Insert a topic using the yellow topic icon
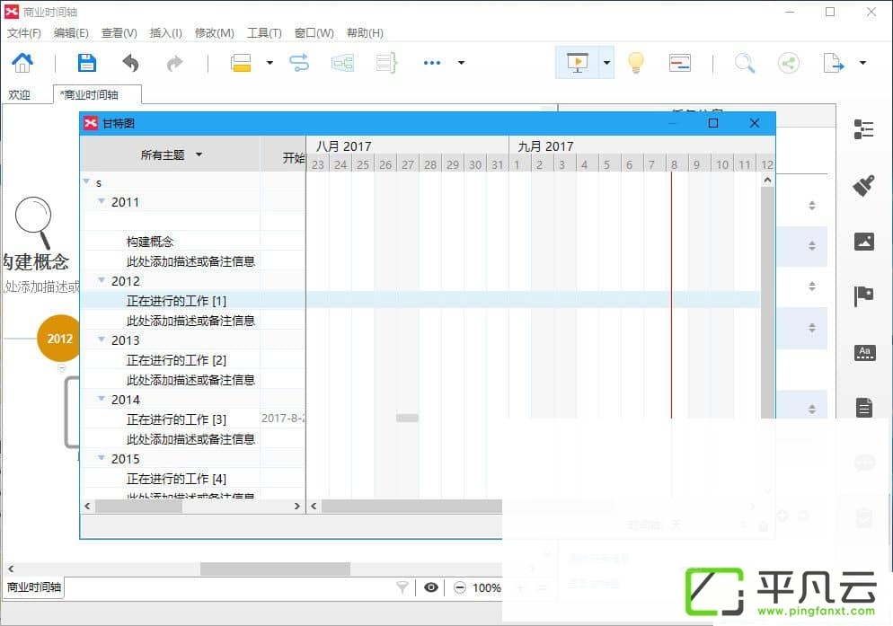 241,63
